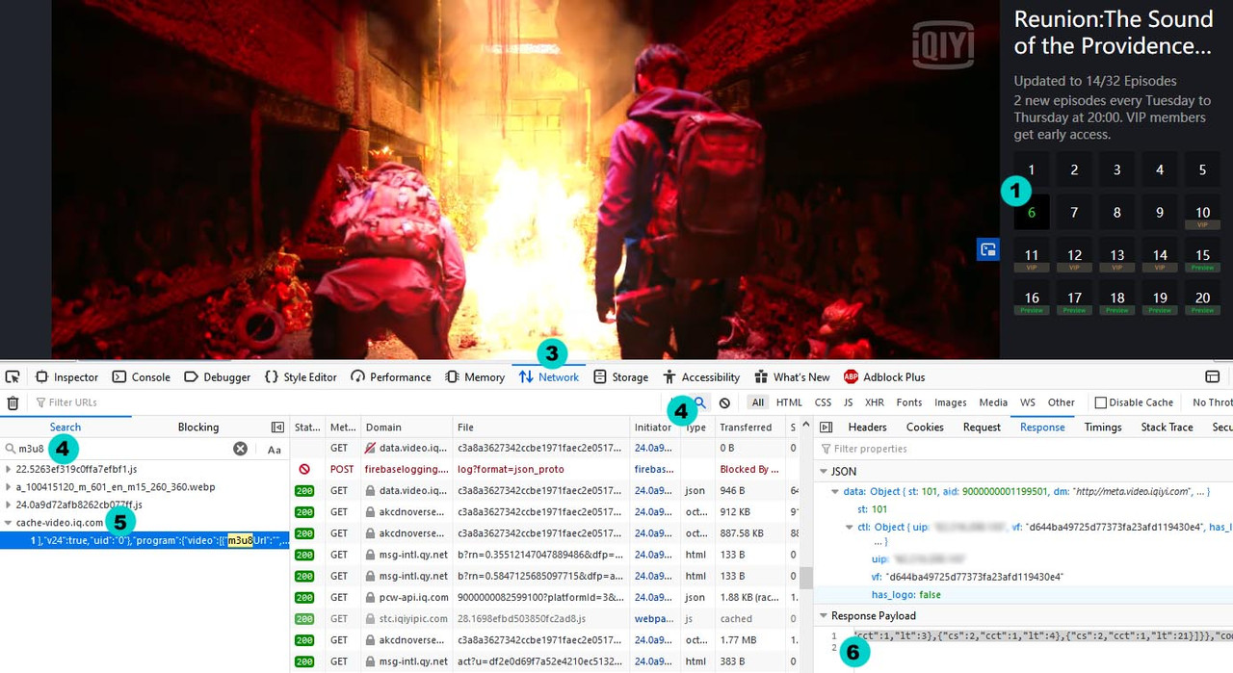Collapse the JSON section

pos(824,472)
